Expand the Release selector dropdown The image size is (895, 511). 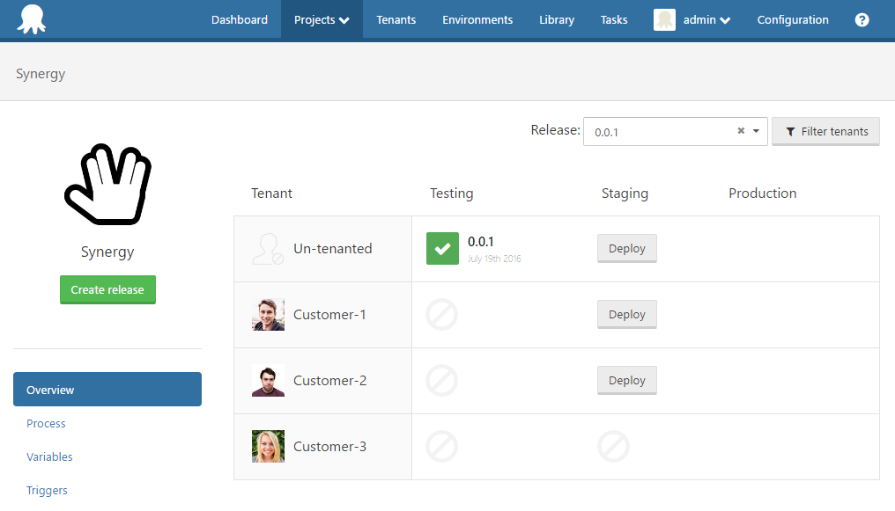[x=756, y=131]
